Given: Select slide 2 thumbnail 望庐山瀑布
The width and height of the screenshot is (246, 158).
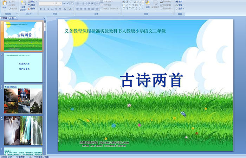Looking at the screenshot, I should tap(23, 68).
